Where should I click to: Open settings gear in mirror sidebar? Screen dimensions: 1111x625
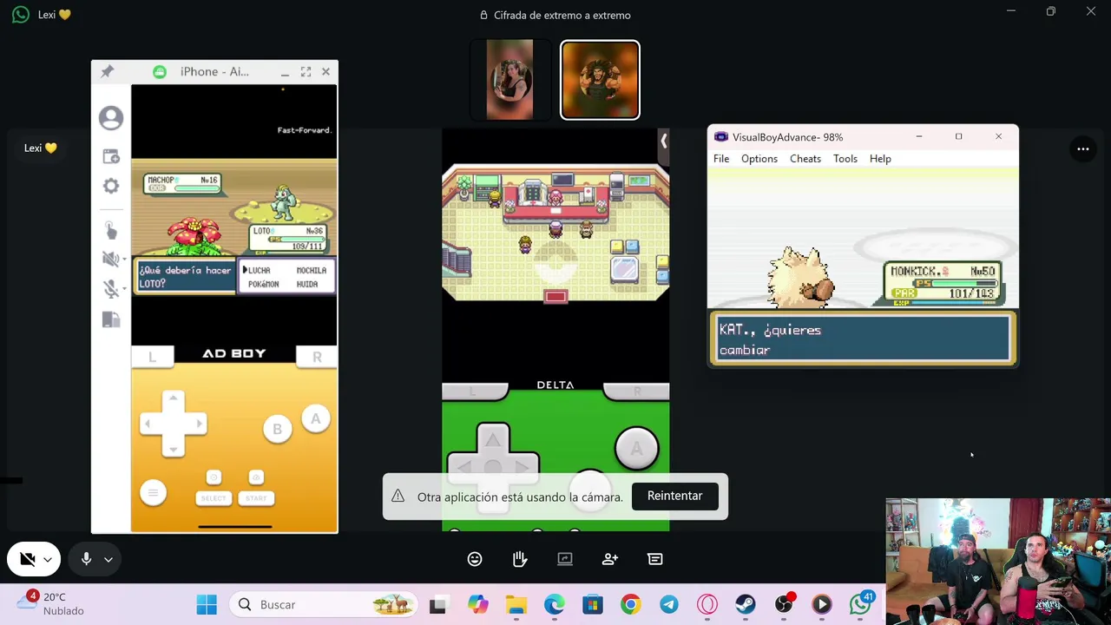(x=111, y=186)
